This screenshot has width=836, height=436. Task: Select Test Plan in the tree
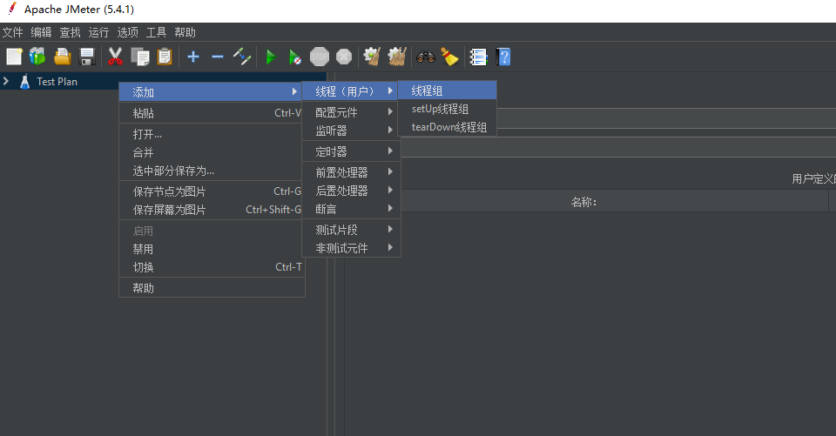pos(57,82)
